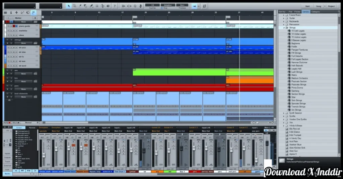This screenshot has height=179, width=343.
Task: Select the Split tool in toolbar
Action: [x=80, y=6]
